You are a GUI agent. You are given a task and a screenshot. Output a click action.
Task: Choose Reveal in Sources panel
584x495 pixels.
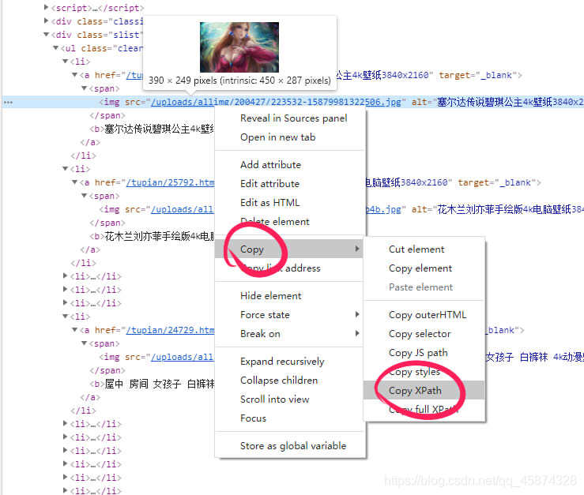point(293,118)
